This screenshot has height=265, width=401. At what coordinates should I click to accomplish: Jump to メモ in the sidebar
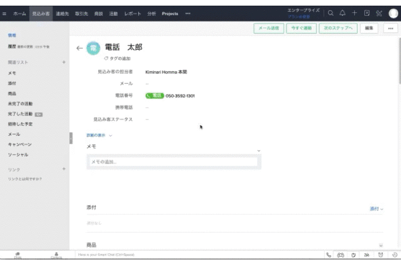tap(12, 73)
